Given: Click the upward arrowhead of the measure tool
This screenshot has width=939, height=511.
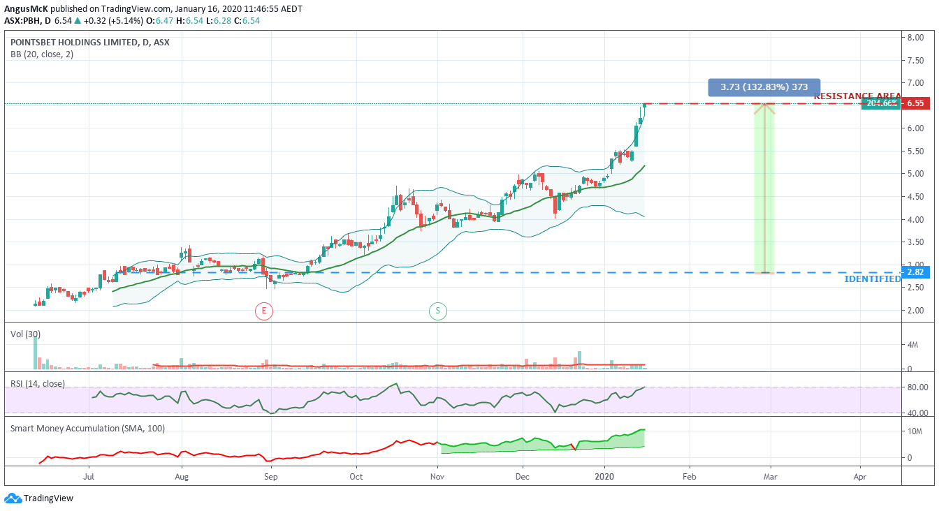Looking at the screenshot, I should click(x=764, y=108).
